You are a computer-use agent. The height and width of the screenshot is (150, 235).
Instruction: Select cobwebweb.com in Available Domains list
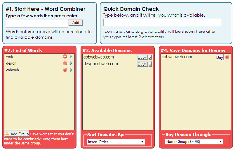click(99, 57)
